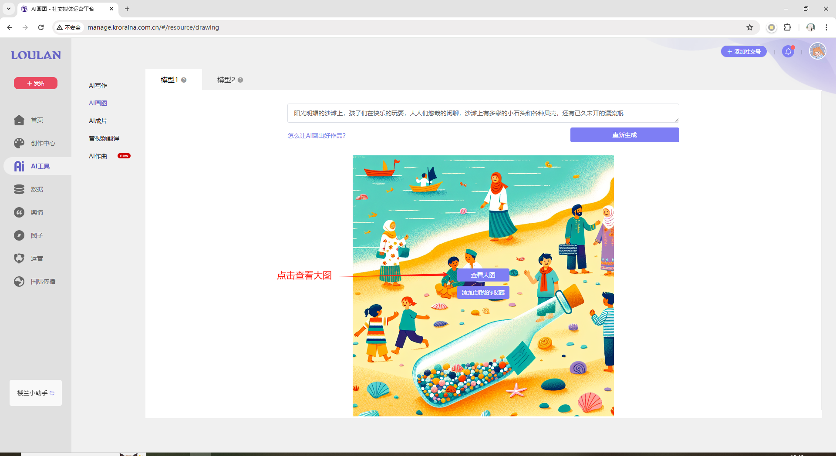Click the circular extension icon in toolbar
This screenshot has width=836, height=456.
pyautogui.click(x=772, y=27)
